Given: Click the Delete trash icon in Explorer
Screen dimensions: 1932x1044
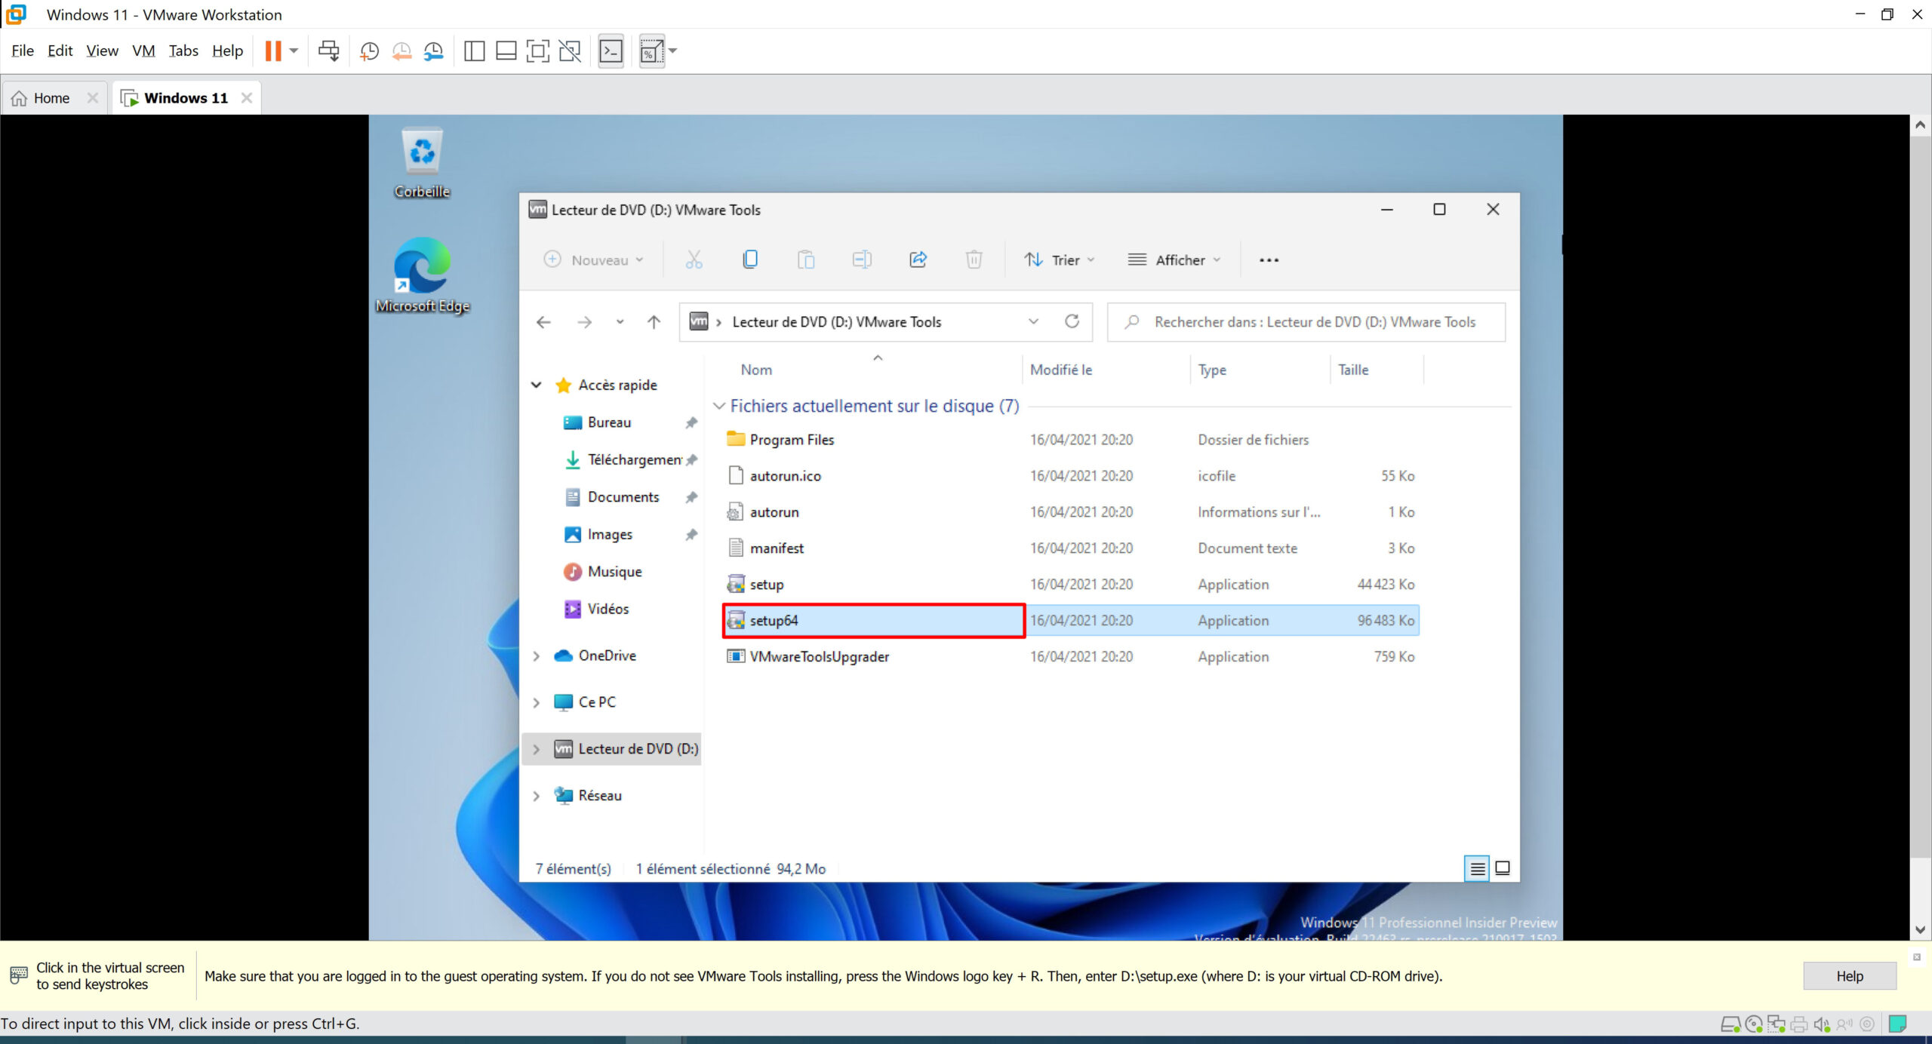Looking at the screenshot, I should 974,260.
